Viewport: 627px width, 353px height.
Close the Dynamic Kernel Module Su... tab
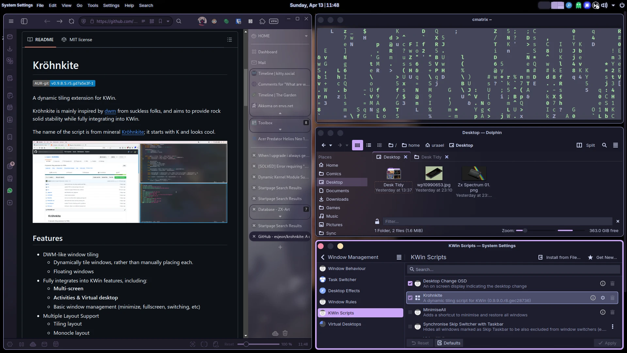[254, 177]
